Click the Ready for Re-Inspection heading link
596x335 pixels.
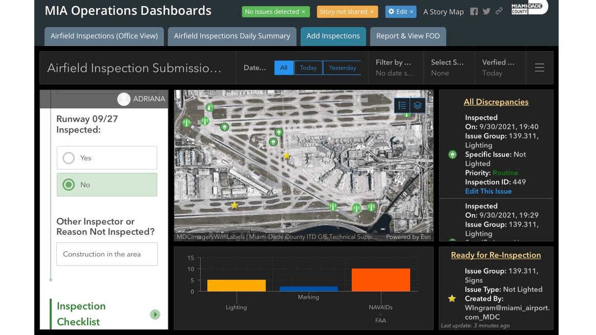click(496, 255)
